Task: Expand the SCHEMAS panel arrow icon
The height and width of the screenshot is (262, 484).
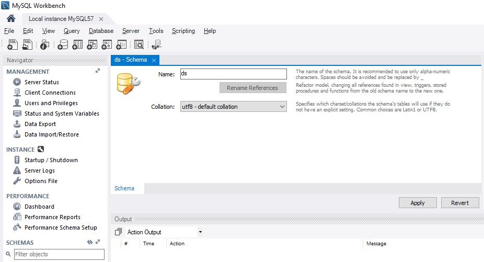Action: tap(98, 242)
